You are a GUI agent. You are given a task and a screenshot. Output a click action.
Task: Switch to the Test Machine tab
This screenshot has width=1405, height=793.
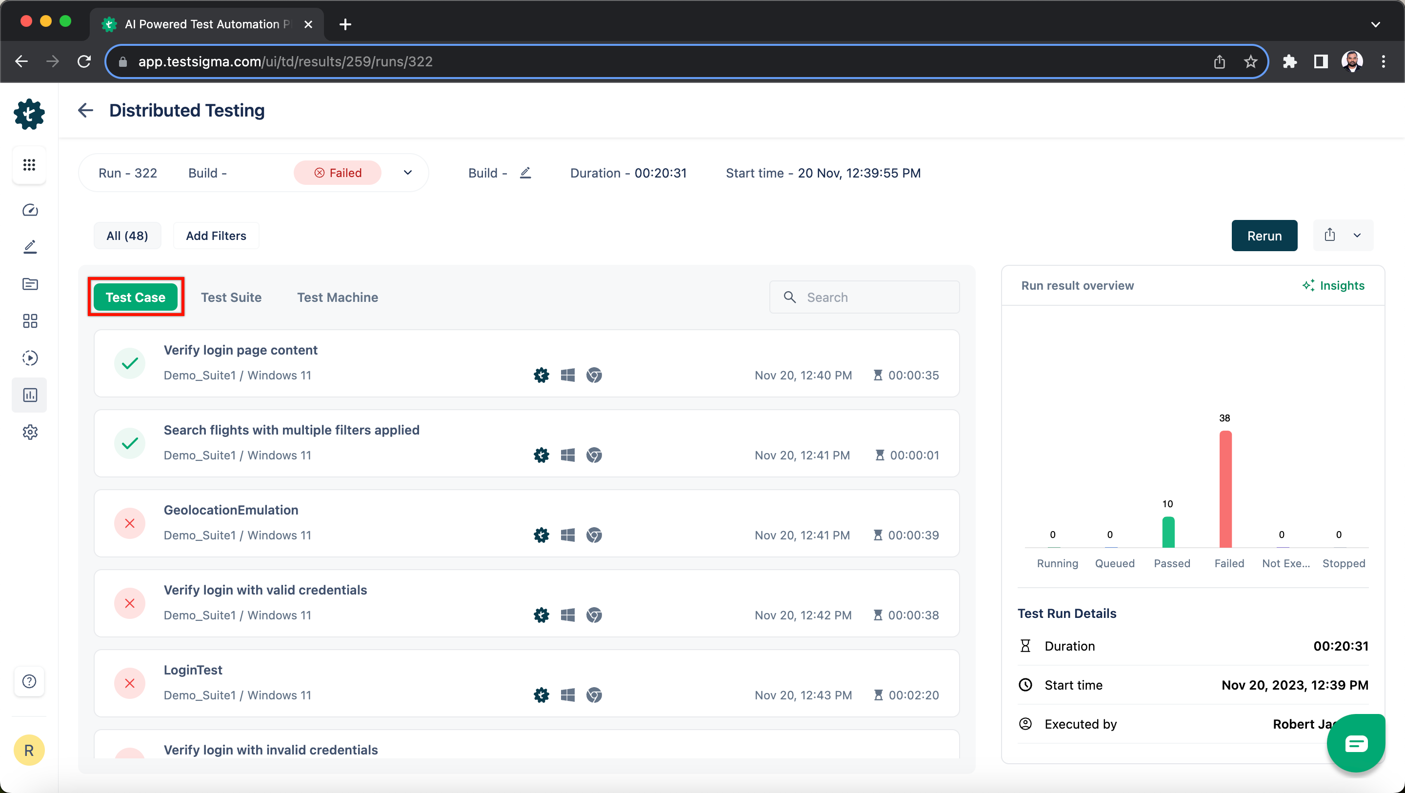pos(338,297)
